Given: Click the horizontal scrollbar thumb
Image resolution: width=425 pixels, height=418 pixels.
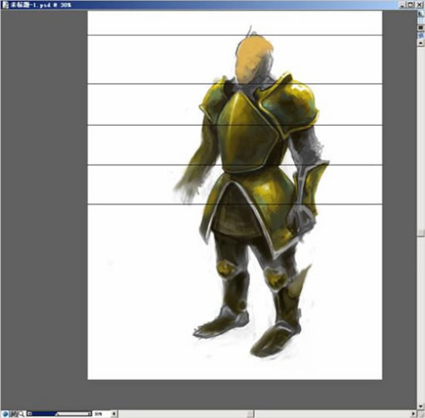Looking at the screenshot, I should tap(250, 414).
